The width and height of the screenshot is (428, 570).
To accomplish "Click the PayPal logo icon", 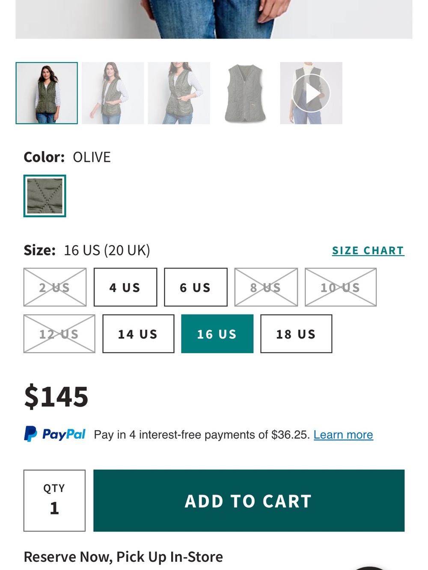I will click(55, 434).
